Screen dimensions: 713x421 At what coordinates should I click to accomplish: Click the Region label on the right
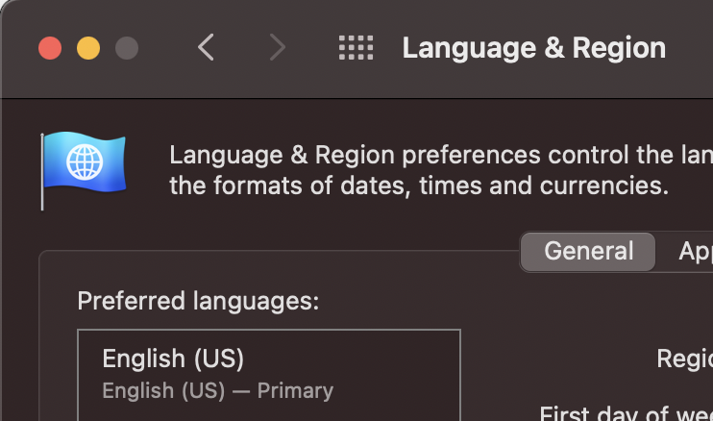684,359
